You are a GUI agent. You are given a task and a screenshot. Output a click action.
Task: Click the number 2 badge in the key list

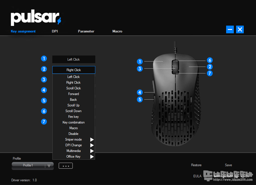[x=44, y=69]
